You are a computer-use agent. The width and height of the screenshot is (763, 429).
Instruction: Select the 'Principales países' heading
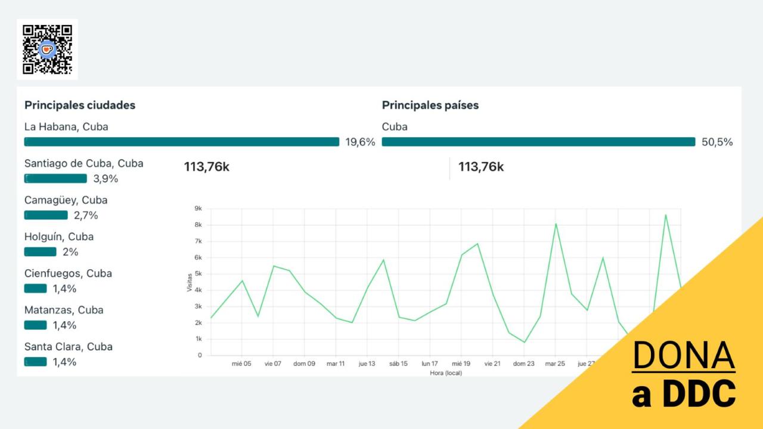[x=430, y=105]
